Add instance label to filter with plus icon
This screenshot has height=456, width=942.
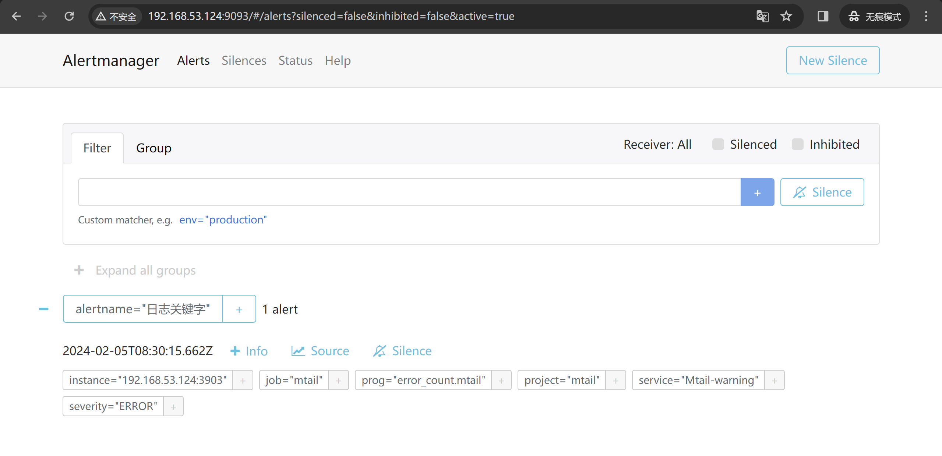coord(243,380)
